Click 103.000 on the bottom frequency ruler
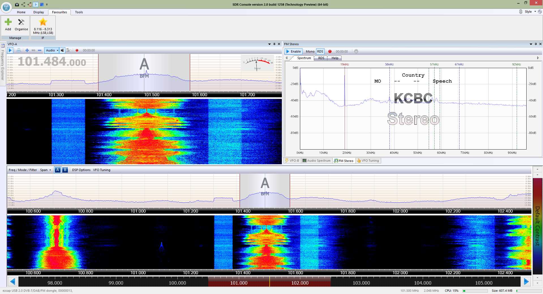Screen dimensions: 543x294 pos(361,283)
